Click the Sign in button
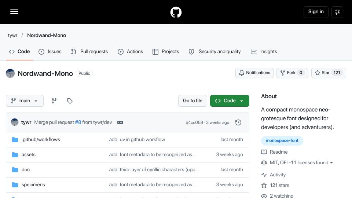 tap(316, 12)
